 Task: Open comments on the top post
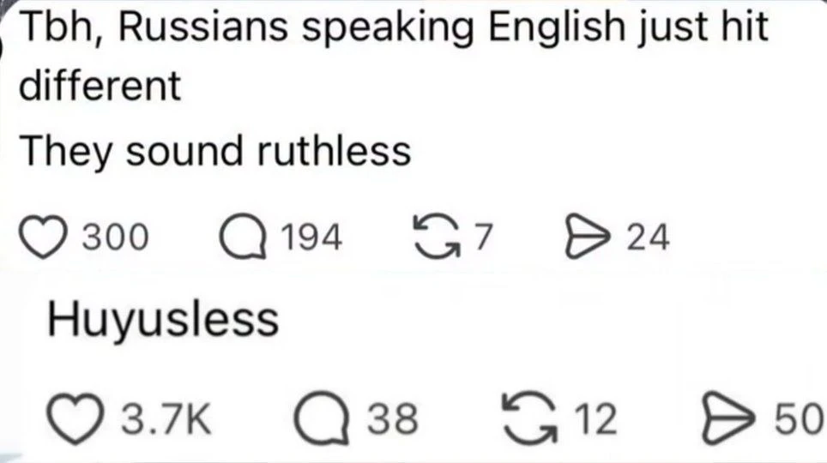click(x=243, y=237)
